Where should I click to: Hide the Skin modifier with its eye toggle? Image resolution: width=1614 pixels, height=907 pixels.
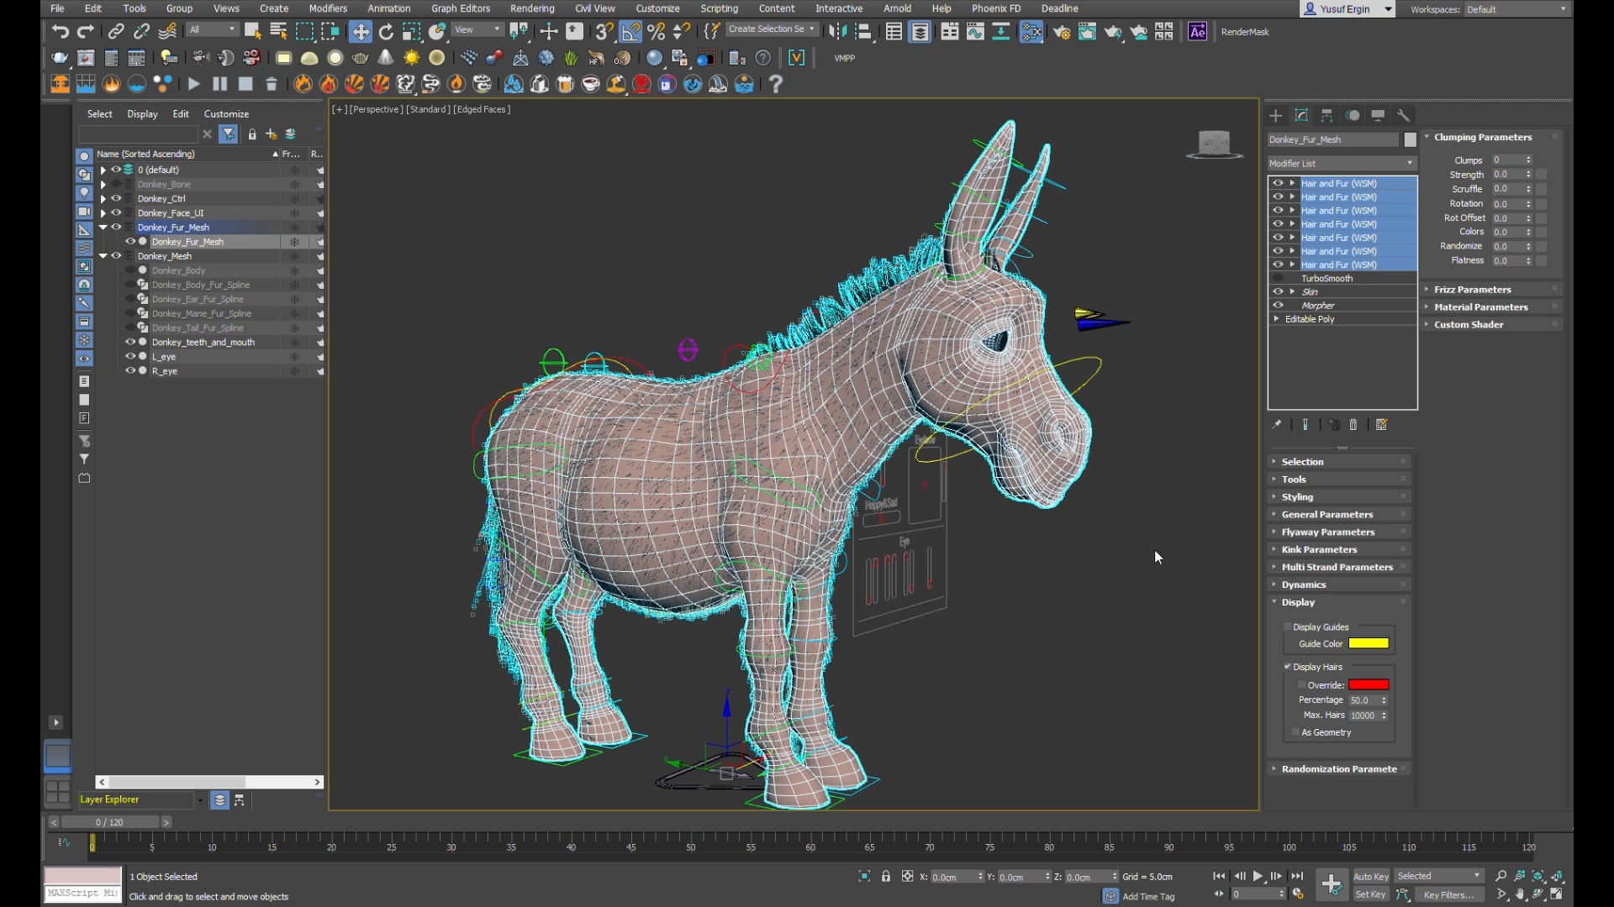(x=1279, y=291)
